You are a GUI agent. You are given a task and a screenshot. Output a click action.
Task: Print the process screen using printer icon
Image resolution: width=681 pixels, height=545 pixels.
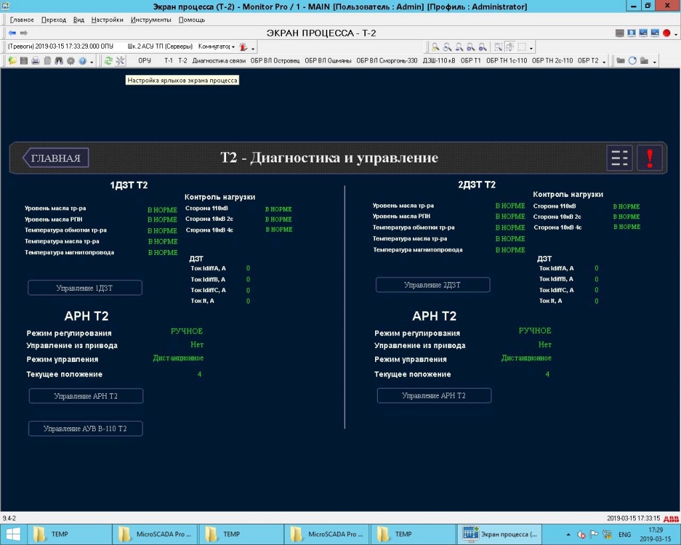click(x=35, y=60)
